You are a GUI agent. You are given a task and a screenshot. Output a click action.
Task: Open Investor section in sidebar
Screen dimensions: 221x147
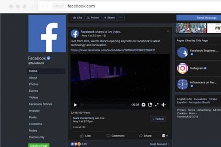point(34,111)
